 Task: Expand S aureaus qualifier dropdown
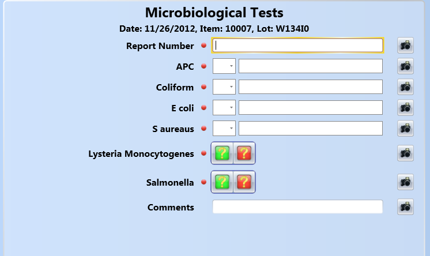(x=224, y=129)
